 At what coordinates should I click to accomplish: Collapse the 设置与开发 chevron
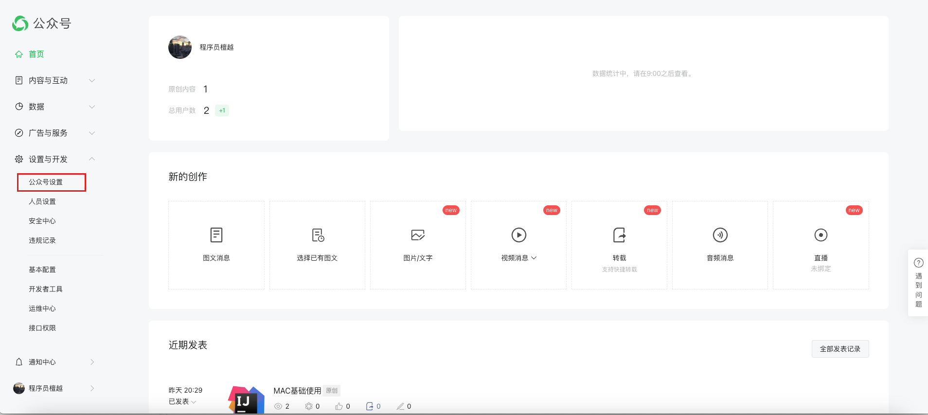tap(92, 159)
